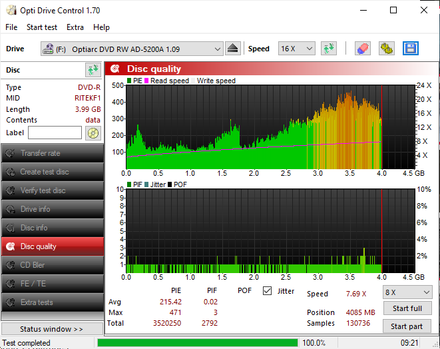440x349 pixels.
Task: Click the Samples value 130736
Action: point(358,323)
